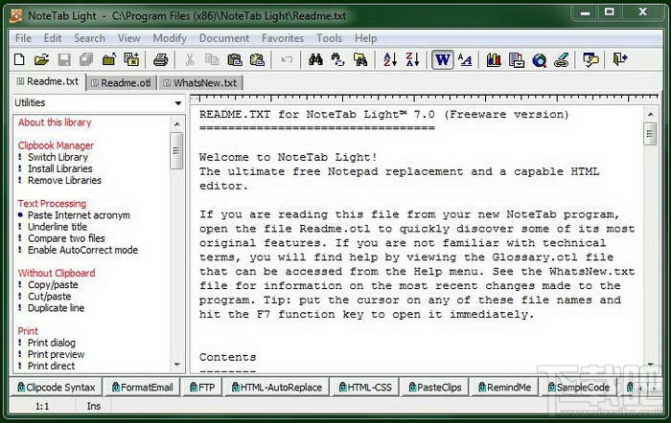Image resolution: width=671 pixels, height=423 pixels.
Task: Select the Print preview clip
Action: point(56,355)
